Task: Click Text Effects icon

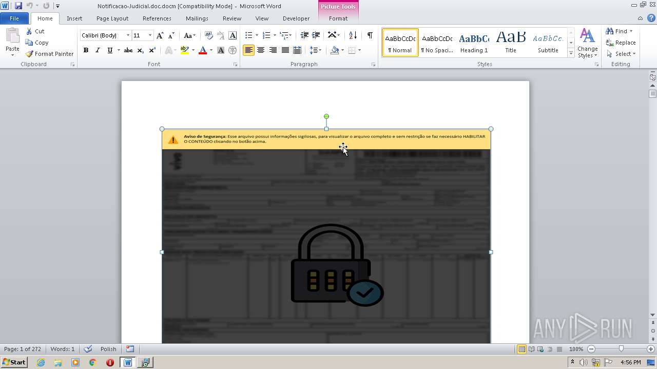Action: [x=167, y=50]
